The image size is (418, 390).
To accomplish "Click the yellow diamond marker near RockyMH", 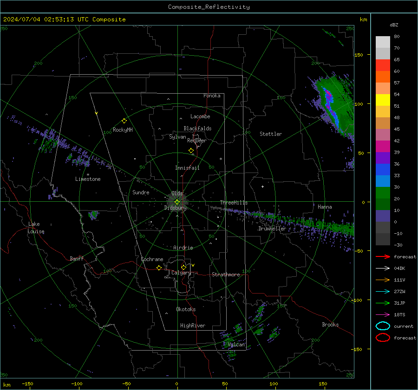I will [x=124, y=121].
